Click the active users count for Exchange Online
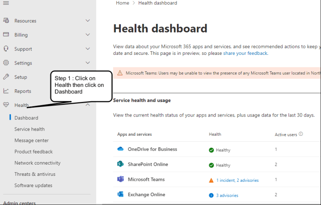Viewport: 321px width, 205px height. tap(276, 195)
